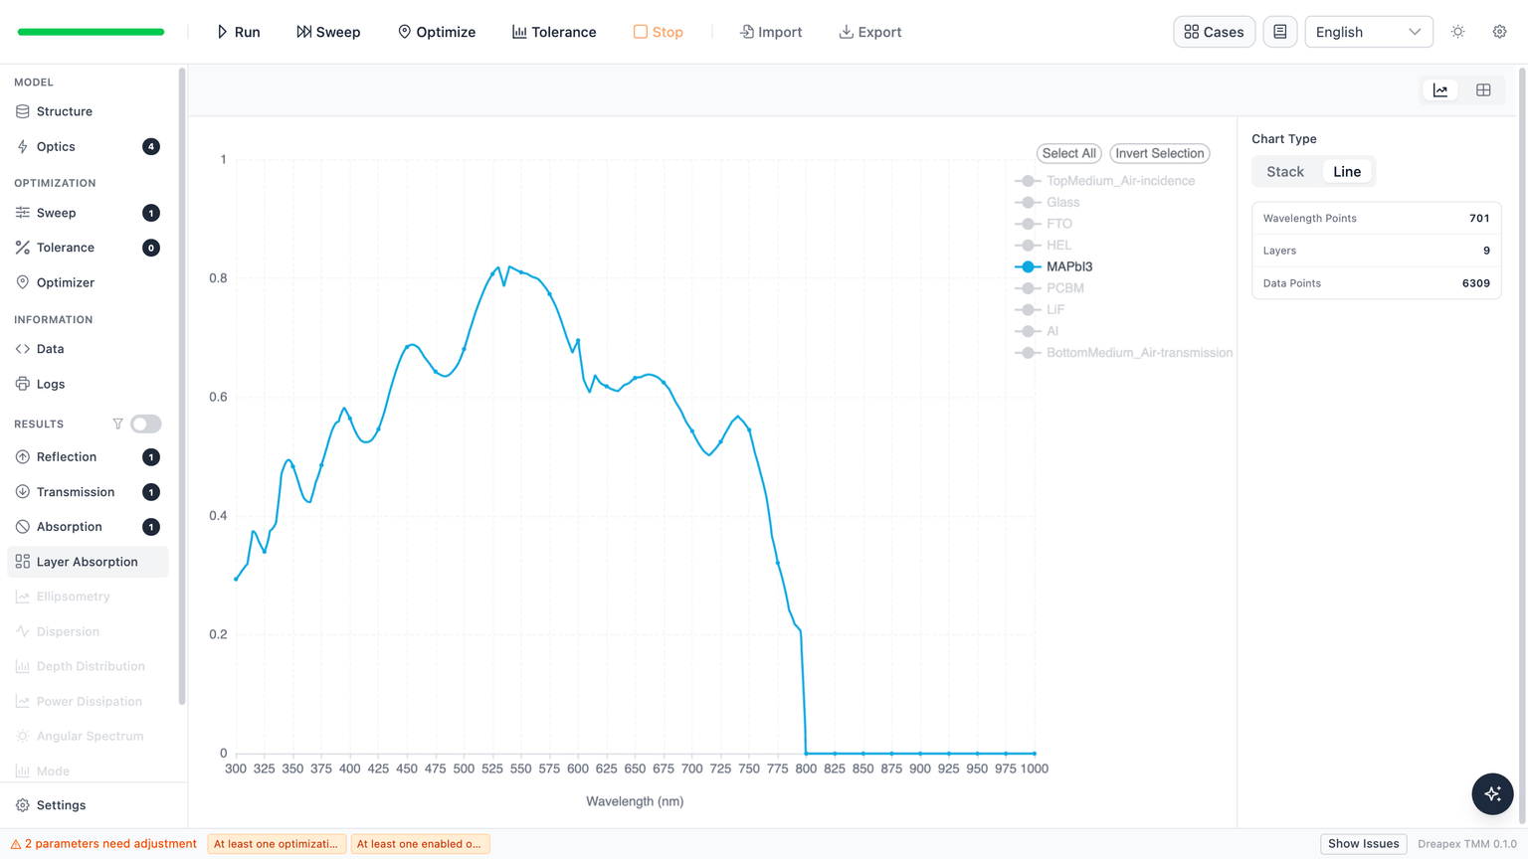Click the Import toolbar button
This screenshot has height=859, width=1528.
click(771, 32)
